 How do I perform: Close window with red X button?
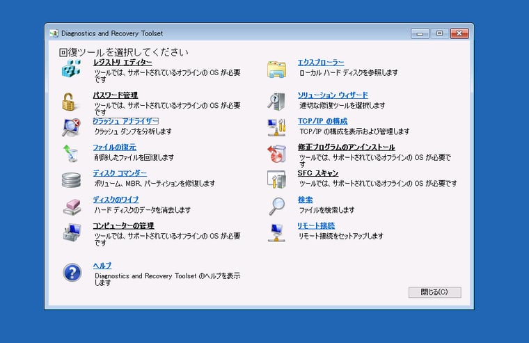coord(459,33)
